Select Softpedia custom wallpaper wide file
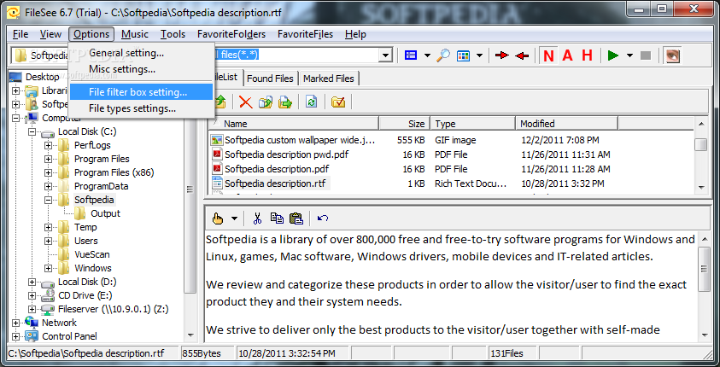This screenshot has height=367, width=720. coord(300,140)
